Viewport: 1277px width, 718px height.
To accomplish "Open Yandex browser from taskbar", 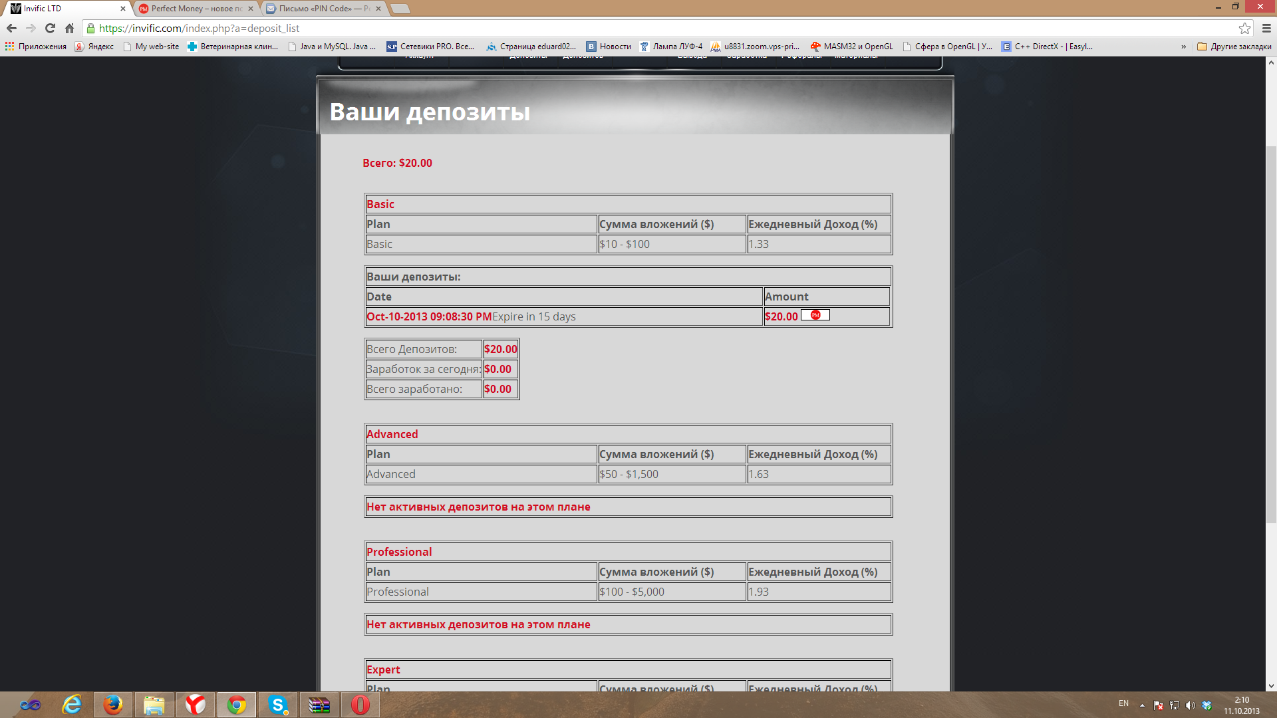I will [196, 705].
